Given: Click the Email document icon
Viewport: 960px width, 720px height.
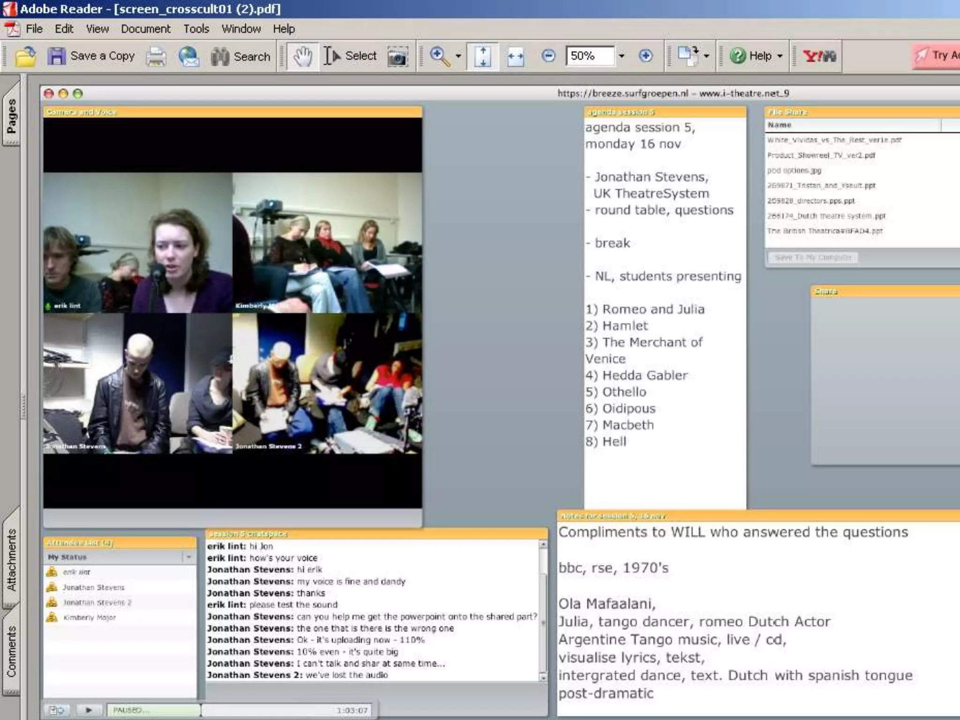Looking at the screenshot, I should [x=189, y=57].
